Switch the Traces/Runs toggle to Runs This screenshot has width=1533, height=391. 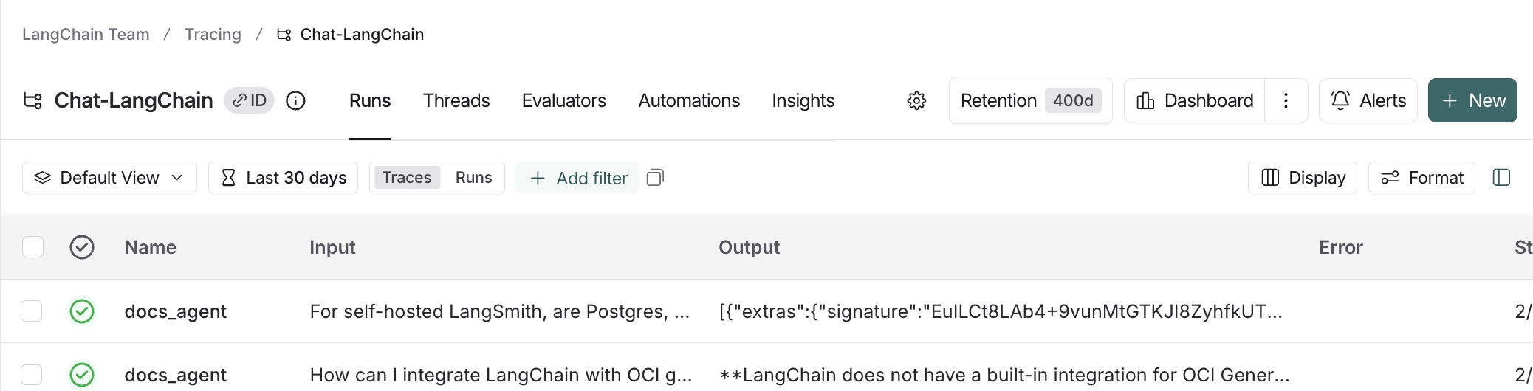click(x=473, y=178)
